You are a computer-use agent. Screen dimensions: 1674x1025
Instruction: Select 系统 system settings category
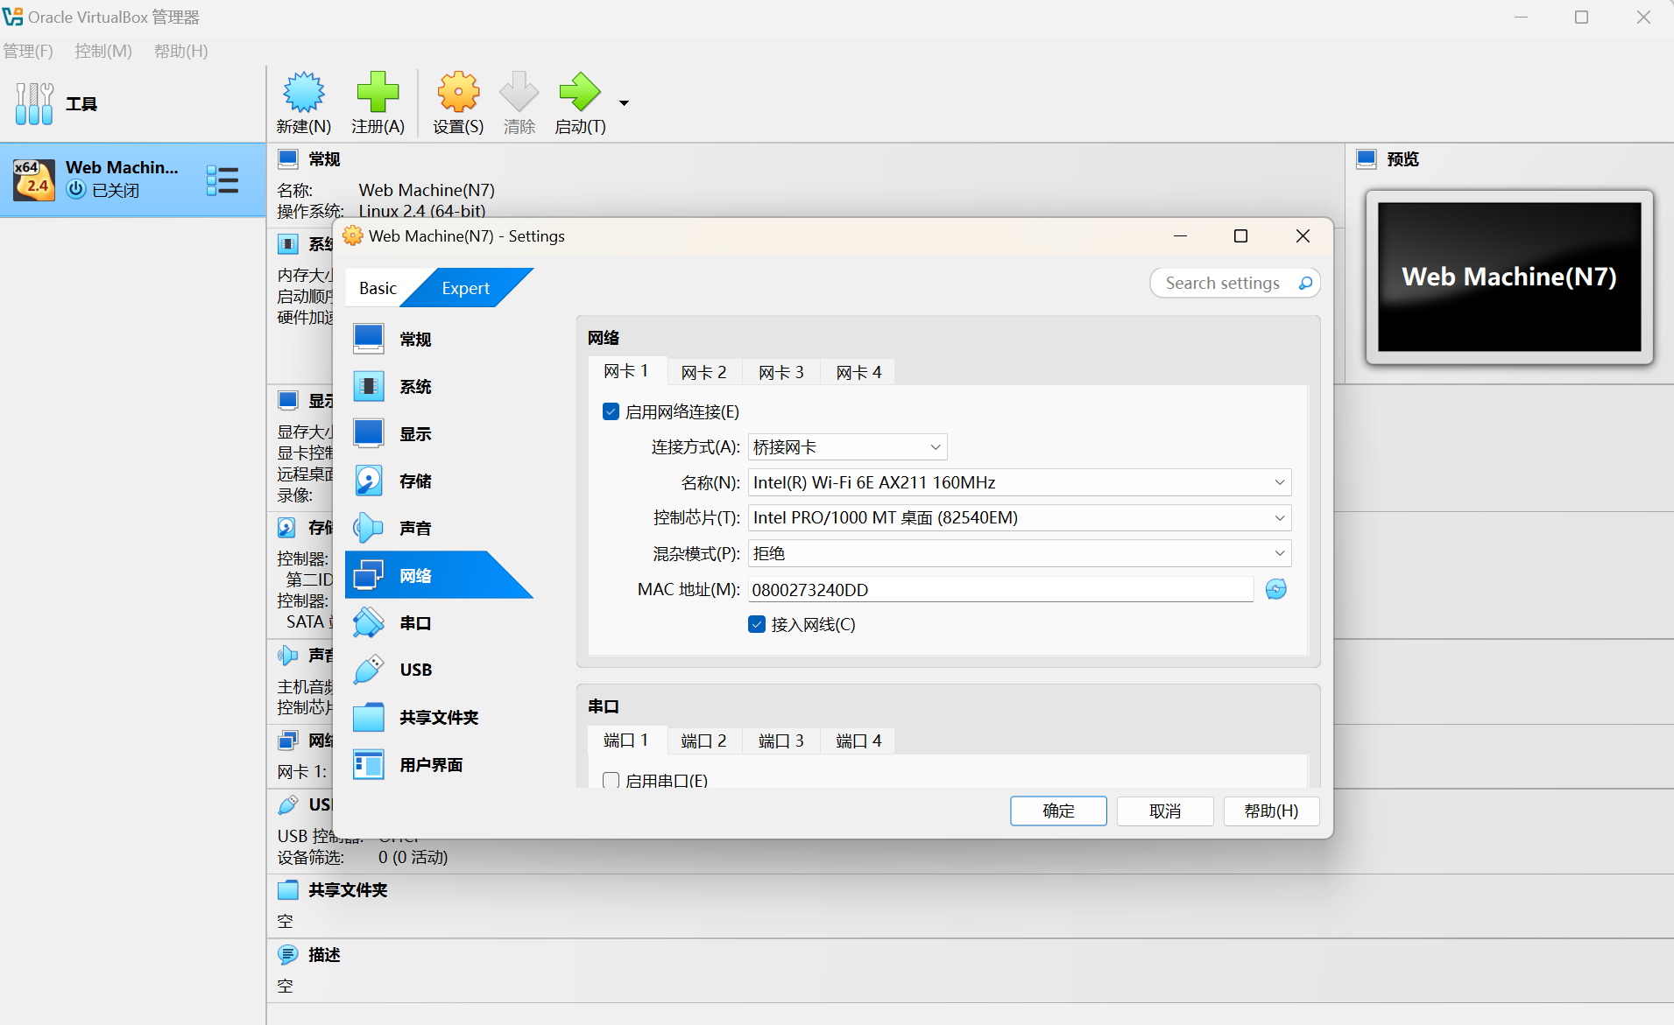click(x=438, y=386)
